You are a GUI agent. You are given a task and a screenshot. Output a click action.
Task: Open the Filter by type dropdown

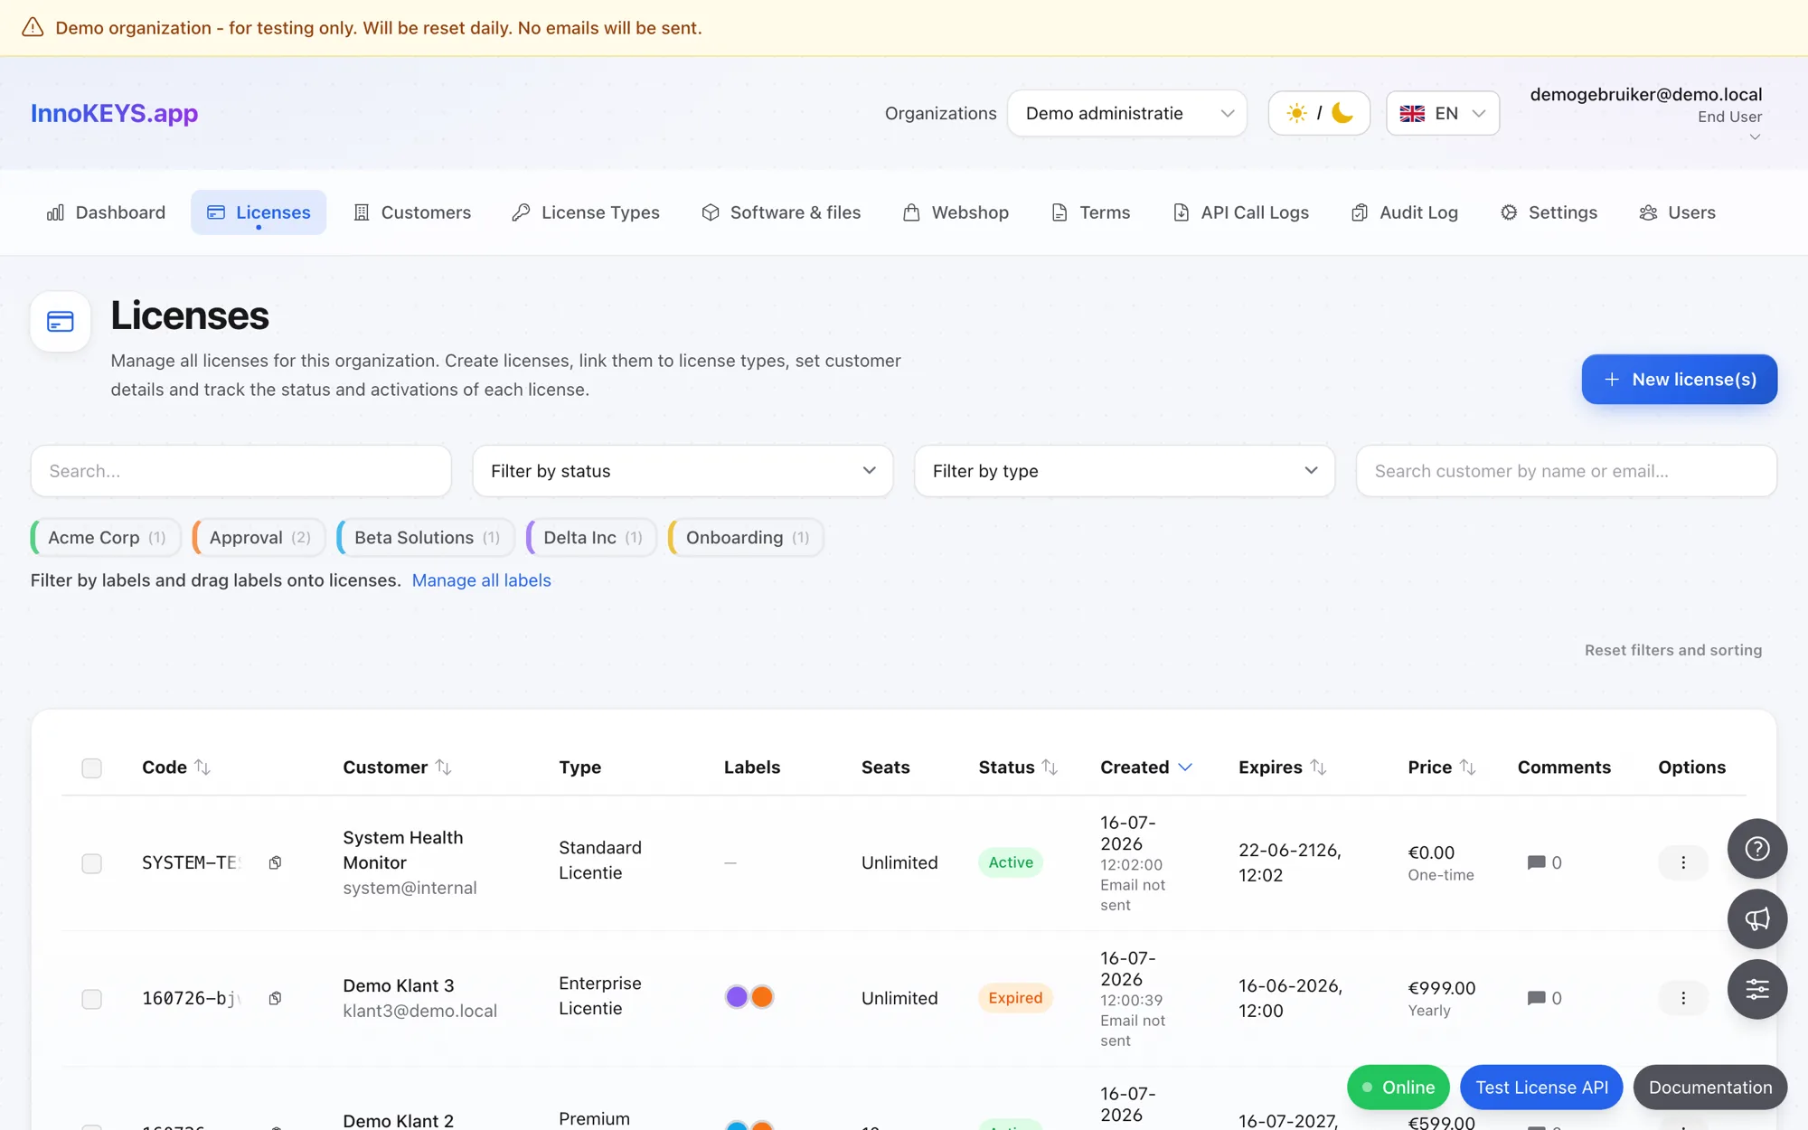click(x=1125, y=471)
